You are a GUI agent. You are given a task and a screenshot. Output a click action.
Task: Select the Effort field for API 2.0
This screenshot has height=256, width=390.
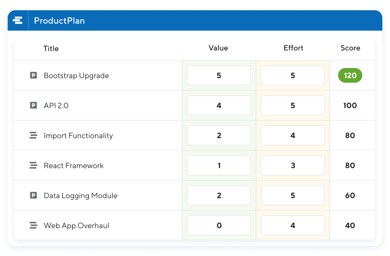[292, 105]
